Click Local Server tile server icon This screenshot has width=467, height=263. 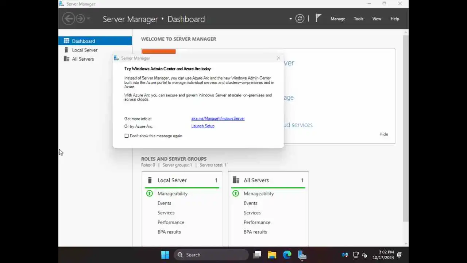pos(150,180)
